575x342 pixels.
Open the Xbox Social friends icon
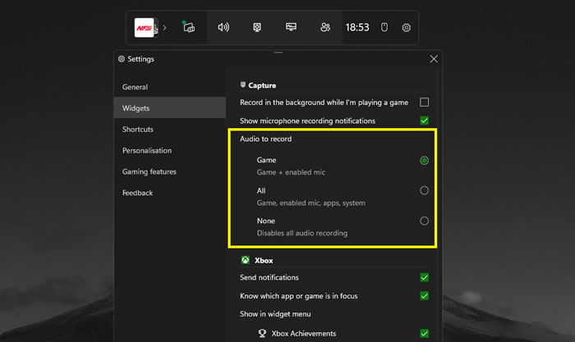[325, 27]
